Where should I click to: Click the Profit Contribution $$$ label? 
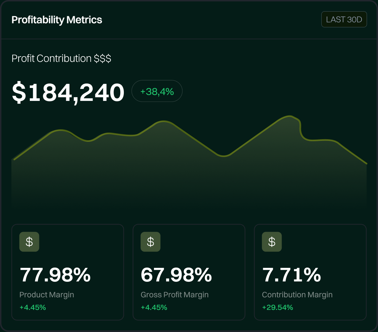(61, 59)
